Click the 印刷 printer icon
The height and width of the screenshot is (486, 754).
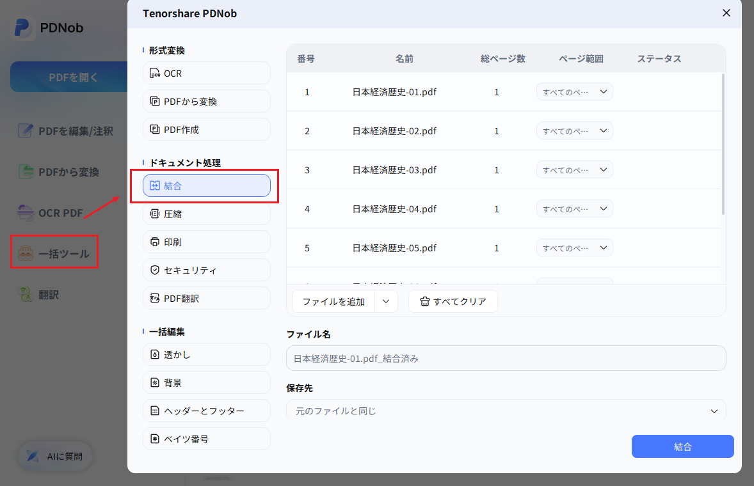pyautogui.click(x=155, y=242)
